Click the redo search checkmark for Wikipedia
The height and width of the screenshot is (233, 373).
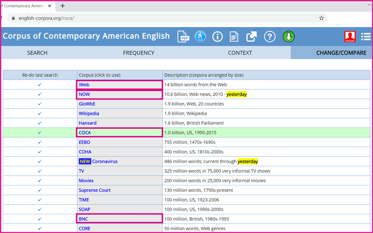coord(40,113)
